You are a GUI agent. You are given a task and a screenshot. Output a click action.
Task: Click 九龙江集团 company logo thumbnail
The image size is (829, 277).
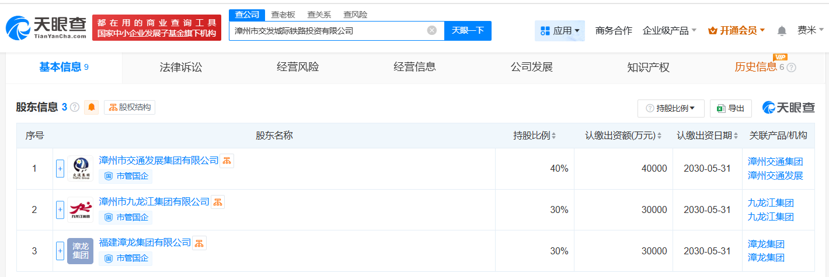pyautogui.click(x=80, y=210)
